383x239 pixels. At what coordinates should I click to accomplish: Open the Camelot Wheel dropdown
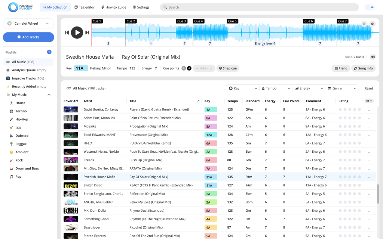tap(28, 24)
